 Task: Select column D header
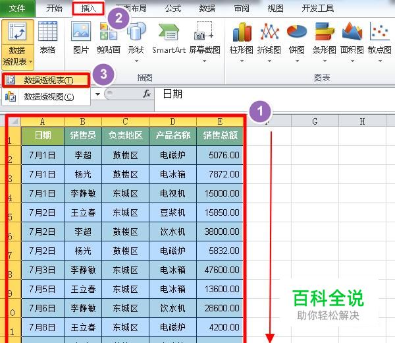(172, 121)
